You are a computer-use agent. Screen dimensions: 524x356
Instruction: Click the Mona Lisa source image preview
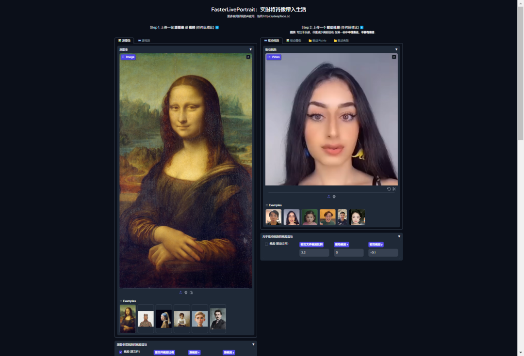(186, 170)
